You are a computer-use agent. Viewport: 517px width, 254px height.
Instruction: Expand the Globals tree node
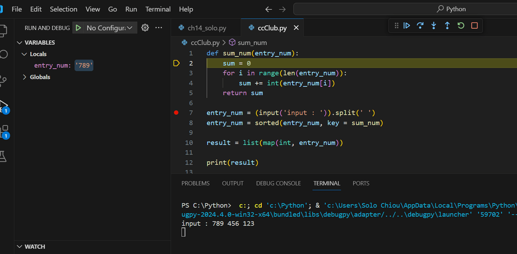coord(25,77)
